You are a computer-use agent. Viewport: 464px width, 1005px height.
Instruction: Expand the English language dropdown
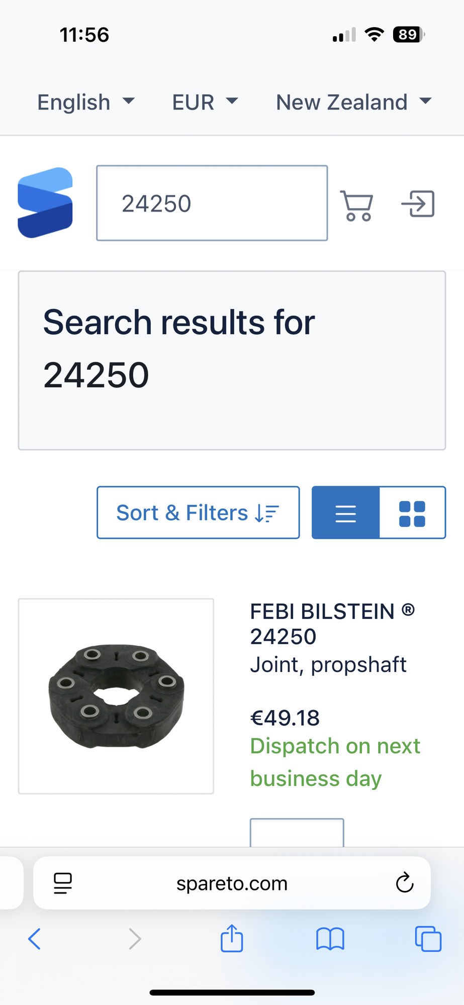tap(86, 102)
